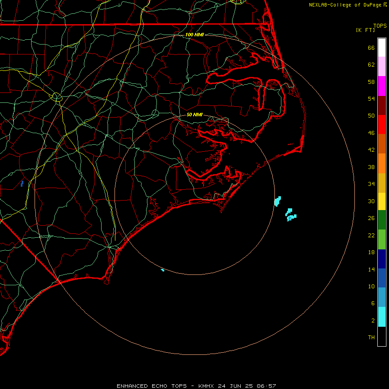Click the "14" legend value
Viewport: 389px width, 389px height.
[x=371, y=269]
